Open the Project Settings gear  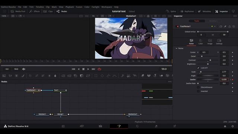(232, 126)
